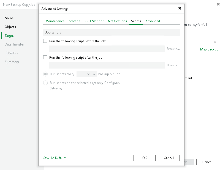Select Run scripts every backup session option
This screenshot has width=223, height=170.
(x=45, y=74)
